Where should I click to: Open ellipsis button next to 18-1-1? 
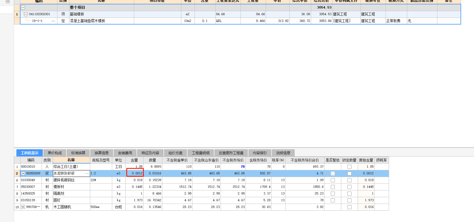coord(53,21)
